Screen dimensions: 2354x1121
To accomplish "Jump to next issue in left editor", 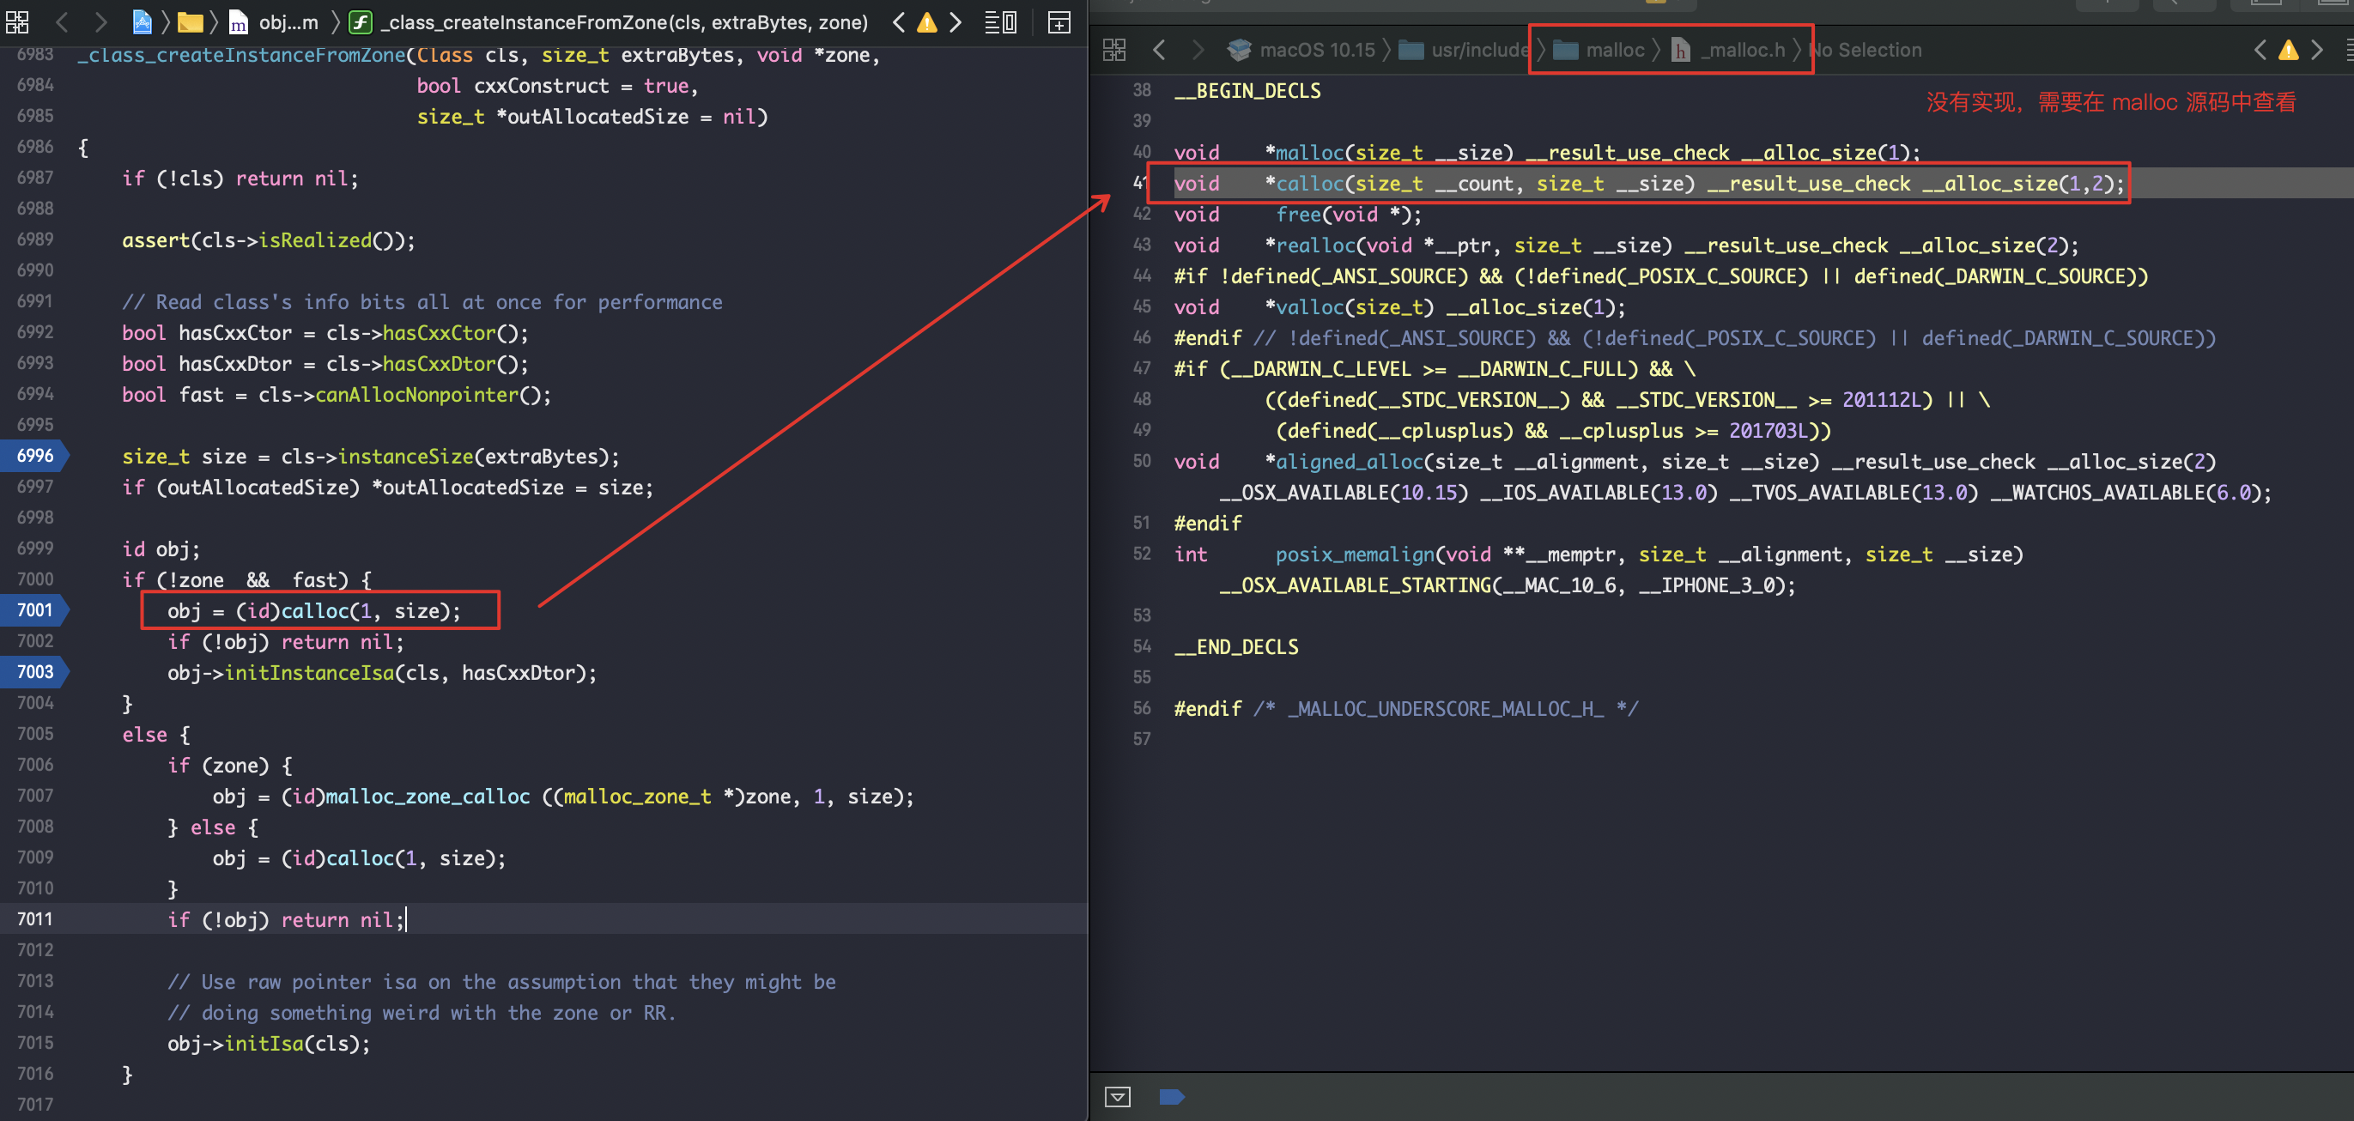I will click(955, 22).
